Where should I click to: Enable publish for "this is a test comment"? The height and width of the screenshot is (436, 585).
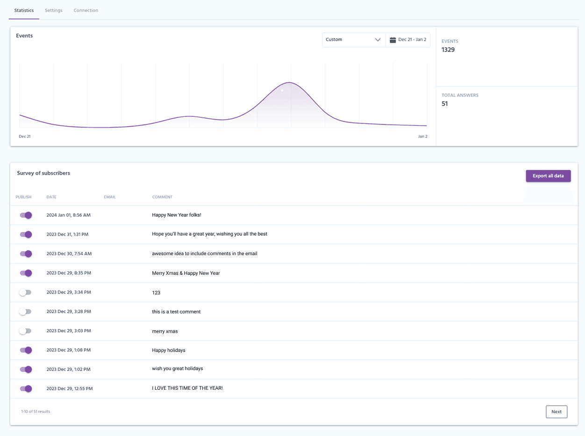coord(25,311)
